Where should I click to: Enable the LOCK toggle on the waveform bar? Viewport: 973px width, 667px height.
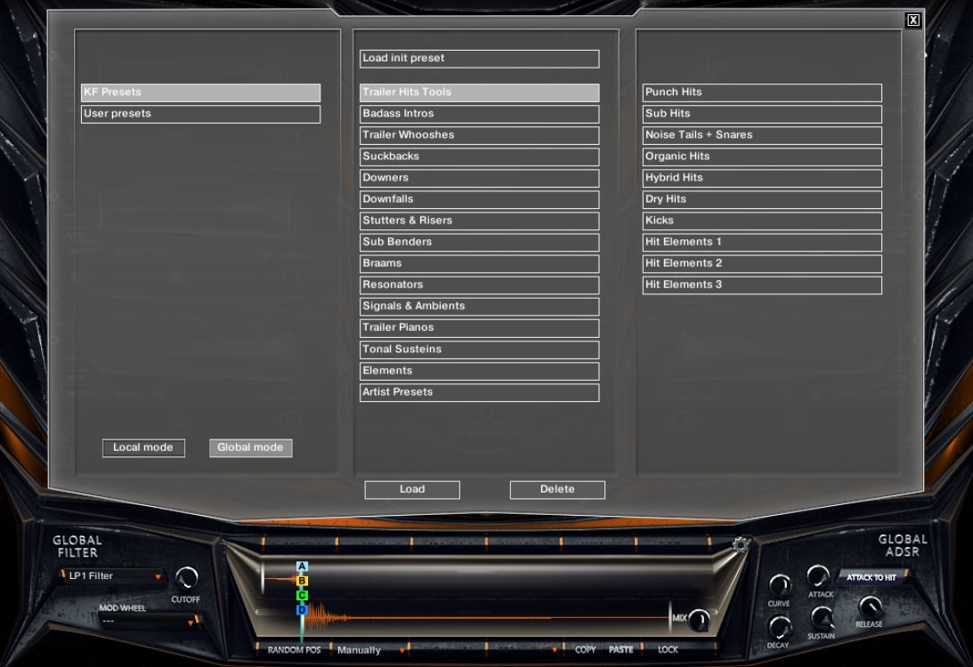click(x=666, y=650)
